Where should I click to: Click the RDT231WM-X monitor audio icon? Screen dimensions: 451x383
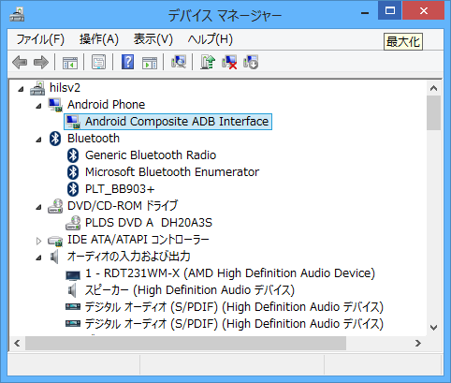click(x=73, y=274)
